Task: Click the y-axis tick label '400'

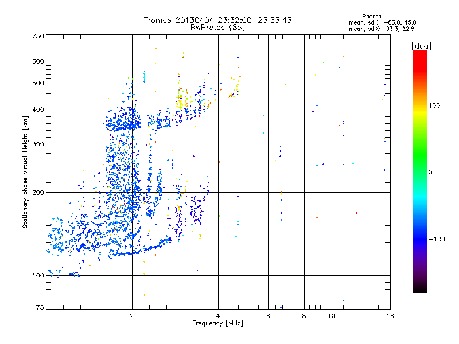Action: 38,110
